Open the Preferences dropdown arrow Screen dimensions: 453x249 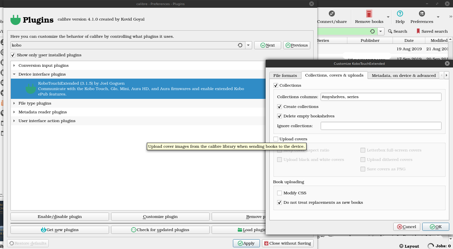[438, 17]
